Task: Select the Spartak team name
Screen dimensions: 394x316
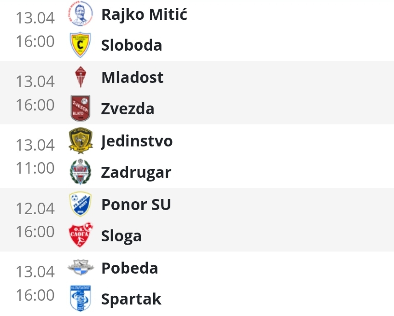Action: click(x=131, y=299)
